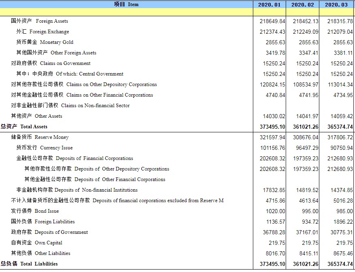Click the Foreign Assets row label
Image resolution: width=355 pixels, height=272 pixels.
[x=40, y=21]
